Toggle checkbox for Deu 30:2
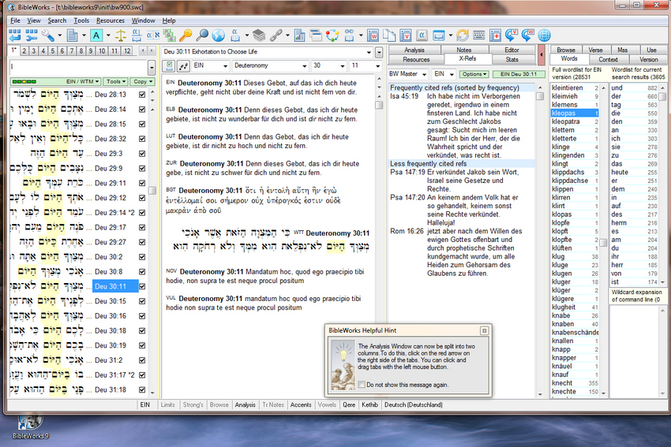Image resolution: width=671 pixels, height=447 pixels. click(142, 257)
